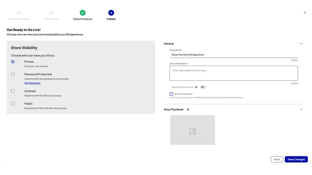Click the Select a Template checkmark icon
312x175 pixels.
(19, 13)
